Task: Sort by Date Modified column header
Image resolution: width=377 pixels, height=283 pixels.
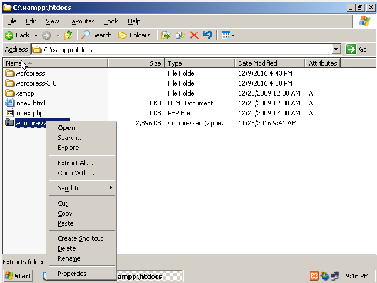Action: 270,63
